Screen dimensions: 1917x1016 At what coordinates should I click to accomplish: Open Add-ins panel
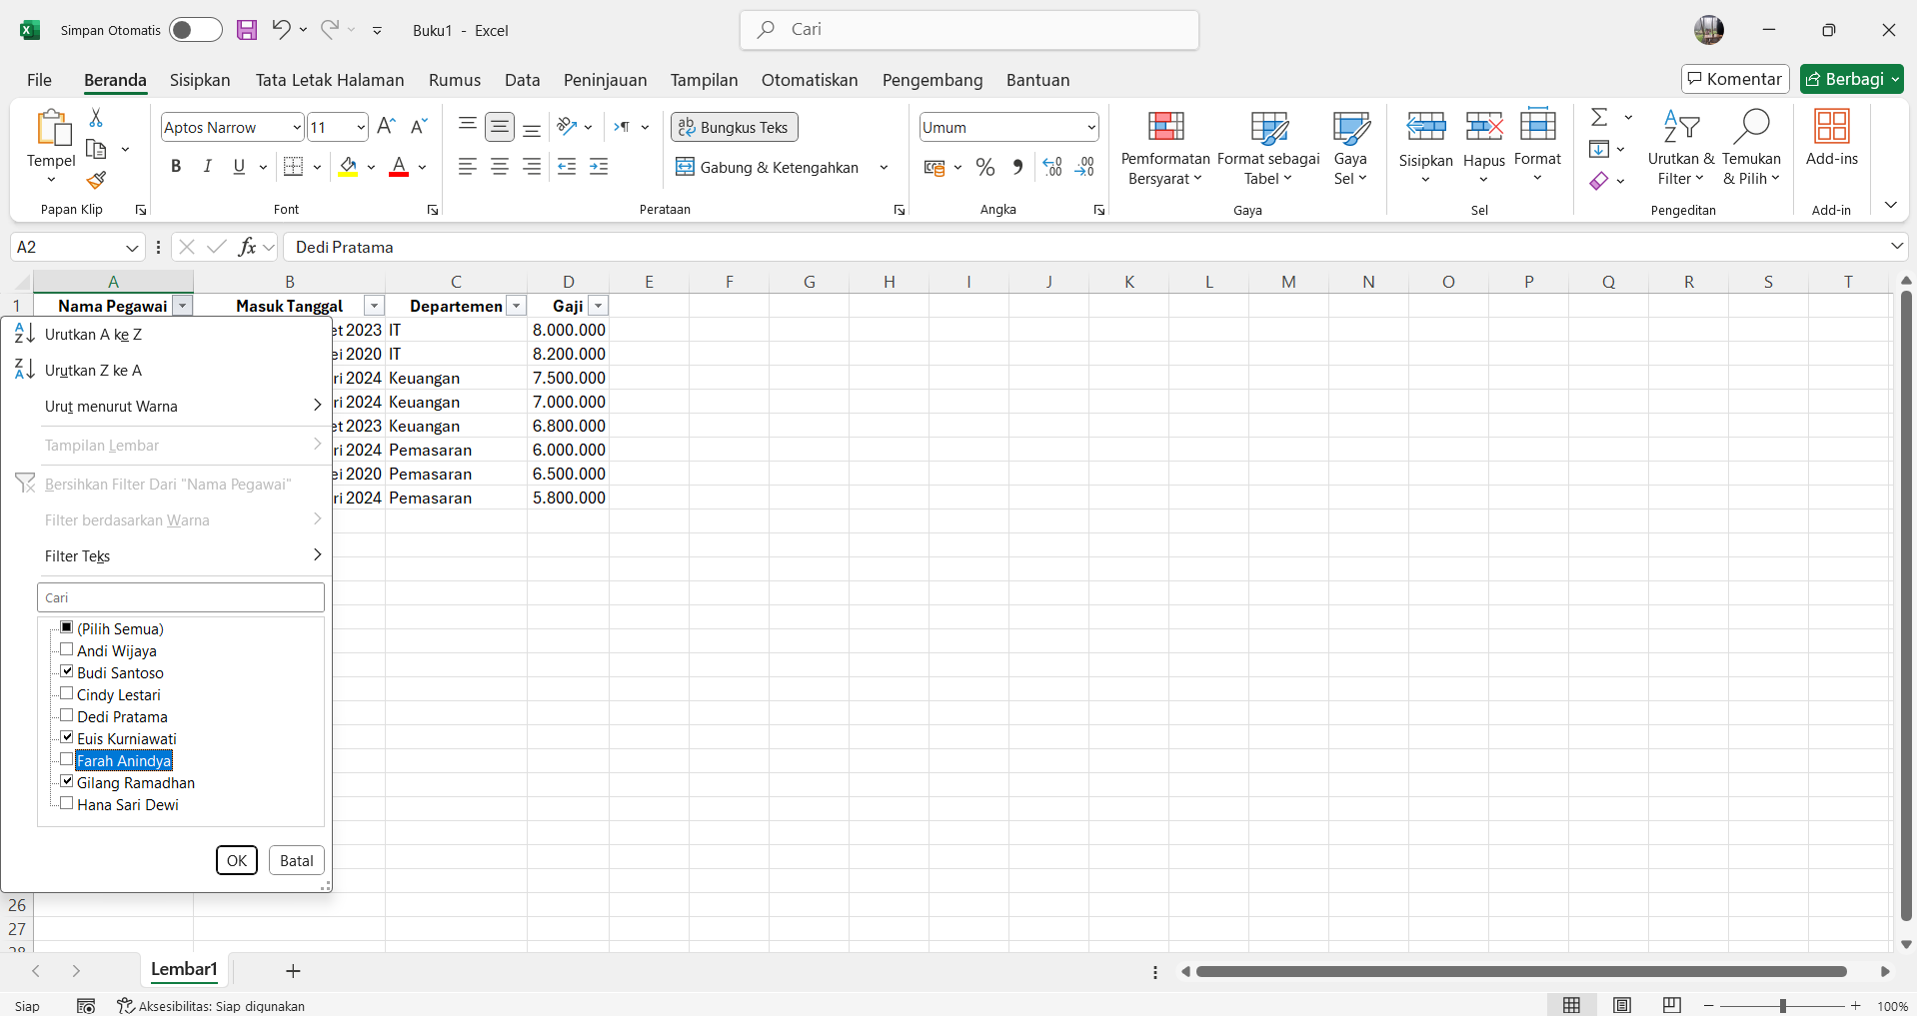(x=1832, y=138)
